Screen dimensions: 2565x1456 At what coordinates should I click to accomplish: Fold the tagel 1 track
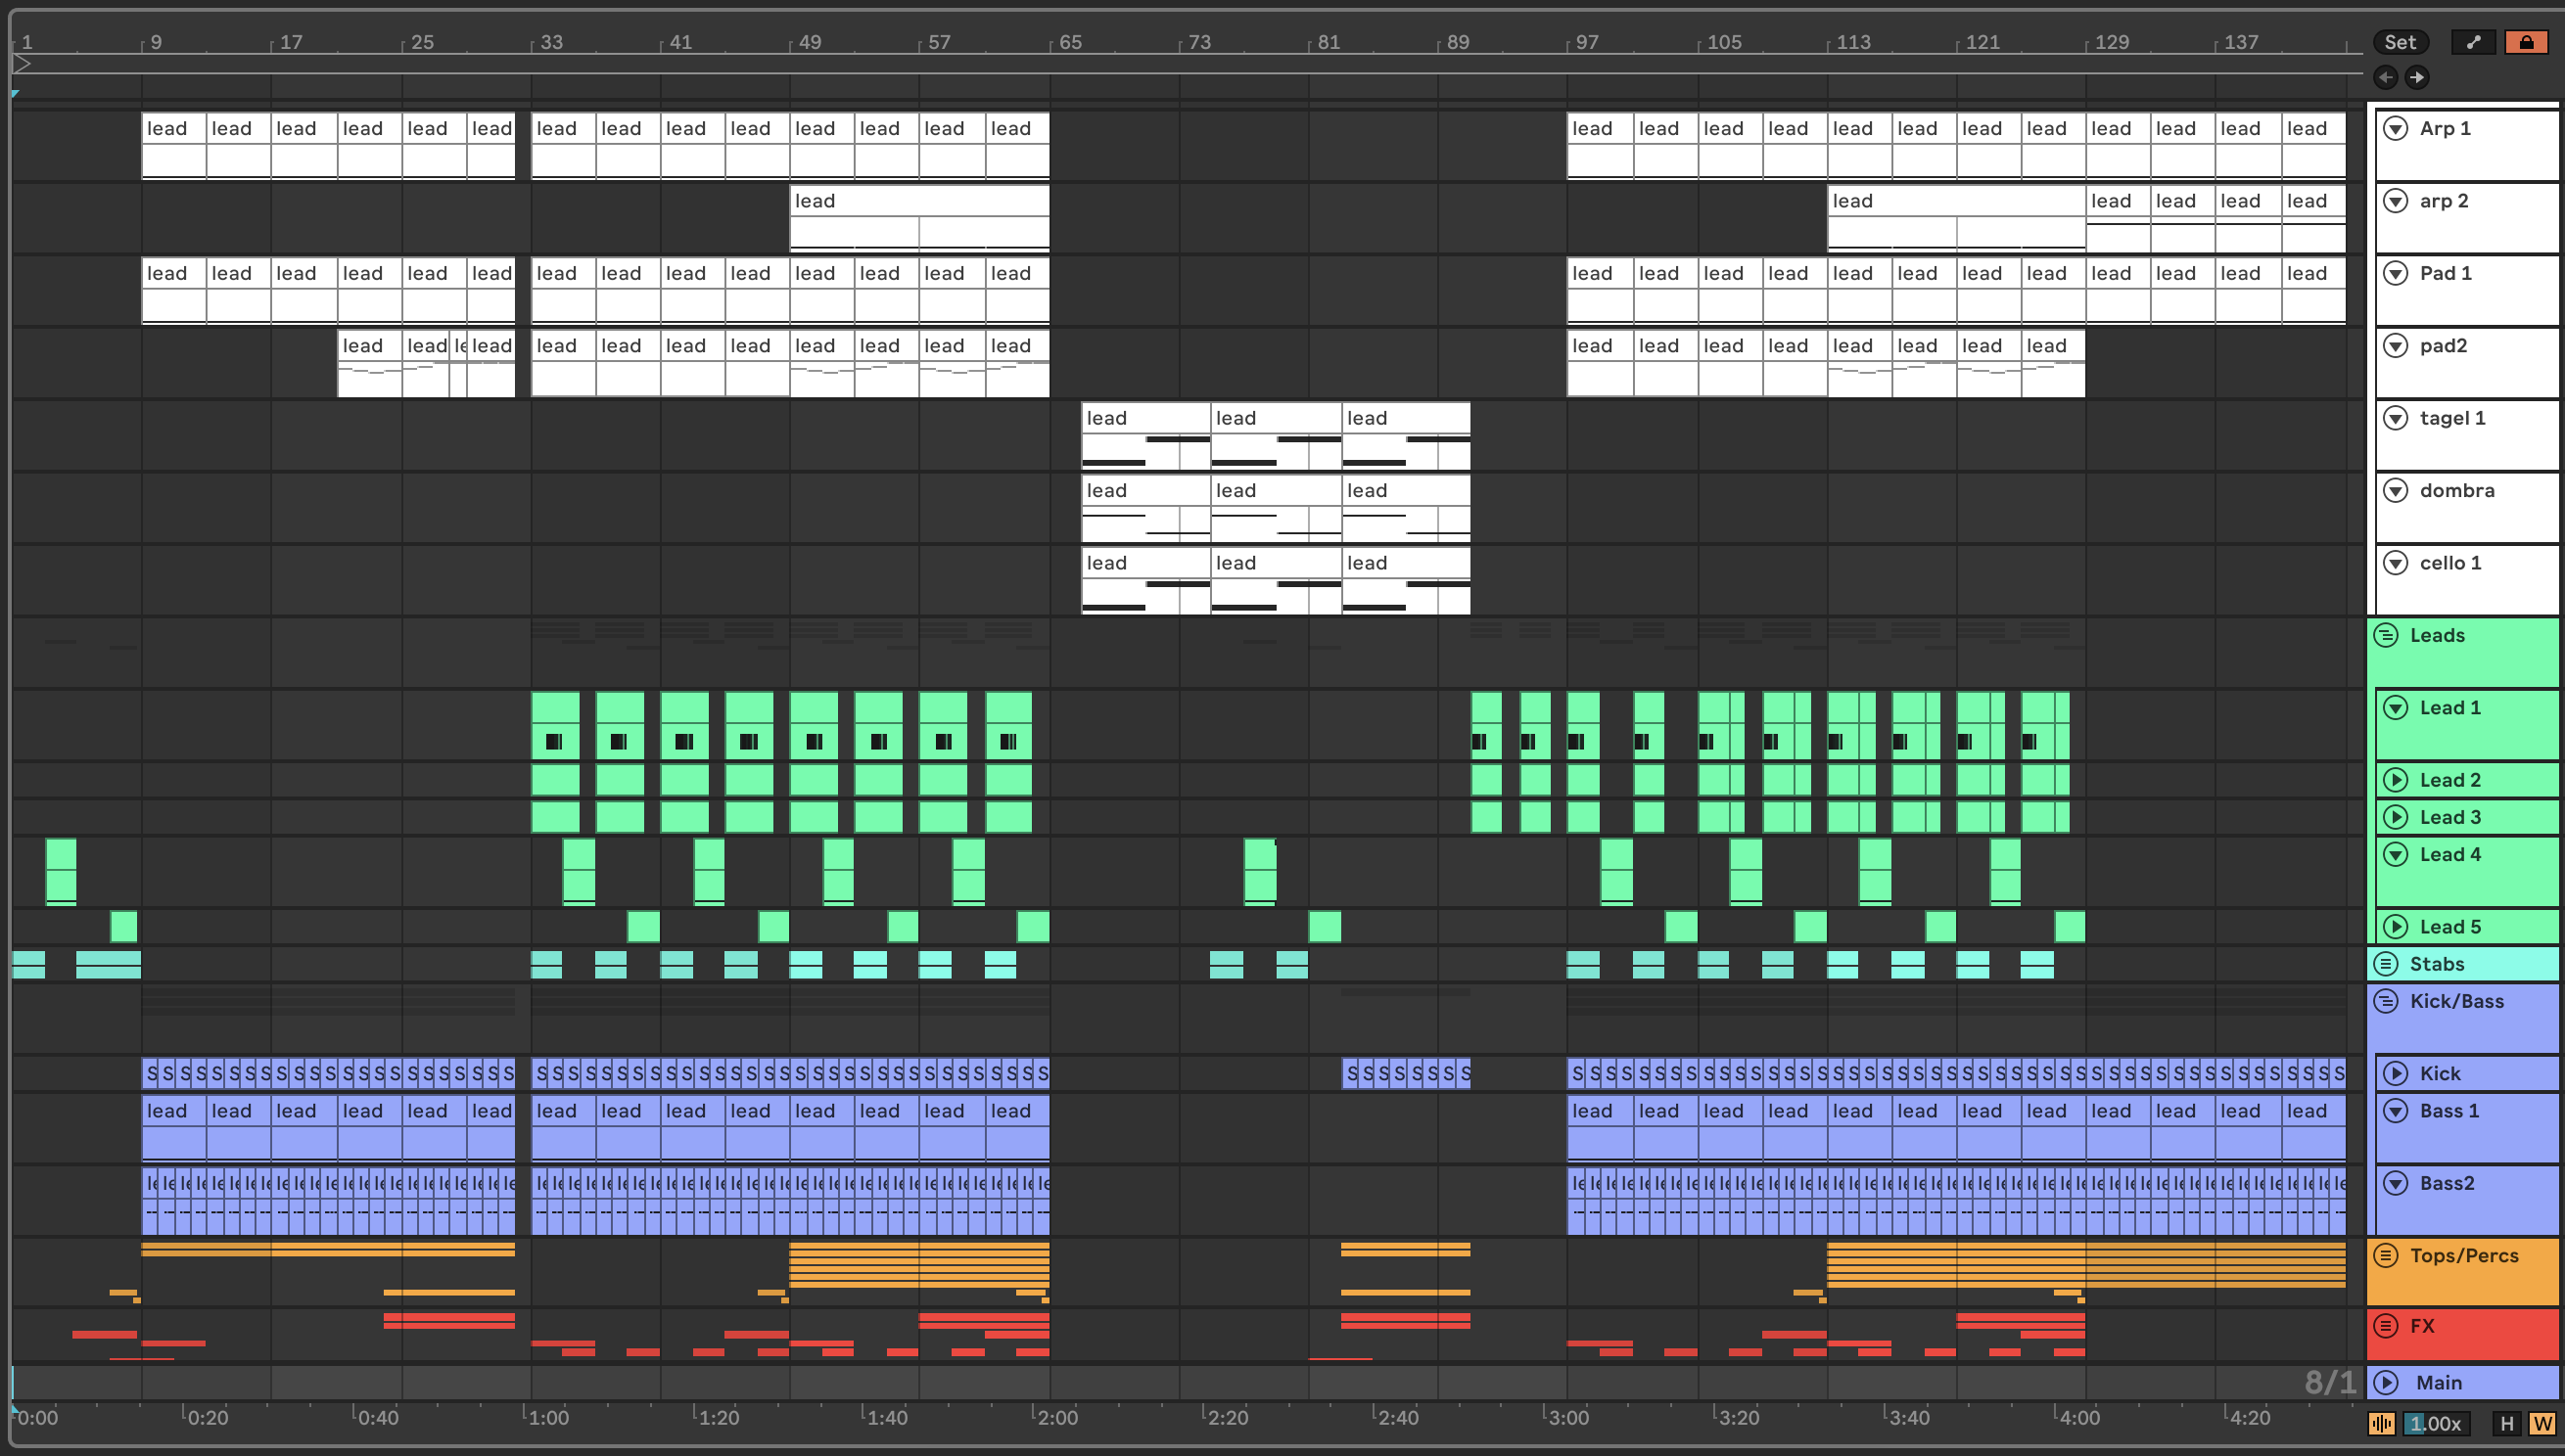click(2395, 418)
